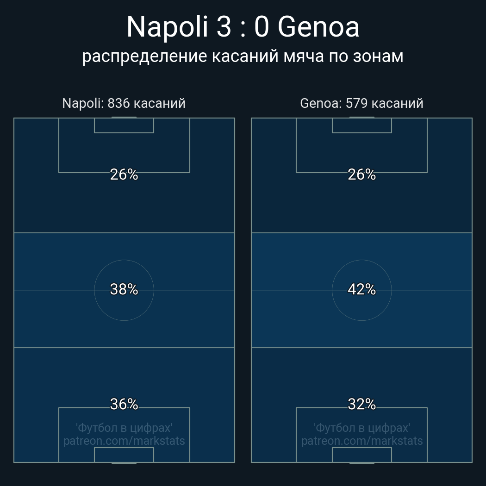Click the top six-yard box on Genoa pitch
Viewport: 486px width, 486px height.
(x=361, y=125)
